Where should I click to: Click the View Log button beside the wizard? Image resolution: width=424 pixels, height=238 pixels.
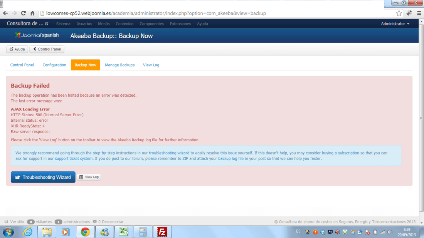[x=89, y=177]
